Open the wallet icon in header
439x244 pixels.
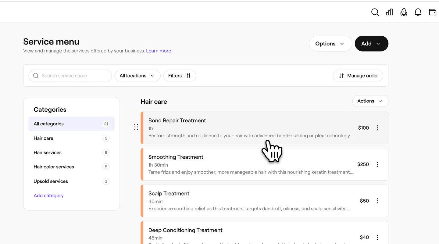(432, 12)
